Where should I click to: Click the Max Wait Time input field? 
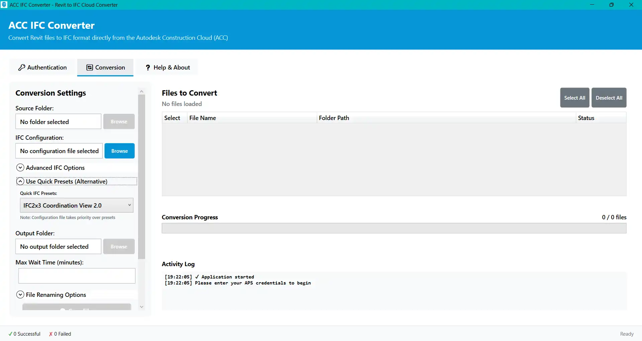click(x=77, y=276)
